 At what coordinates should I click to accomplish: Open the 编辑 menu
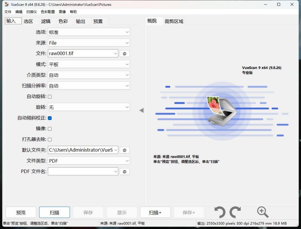[x=19, y=12]
